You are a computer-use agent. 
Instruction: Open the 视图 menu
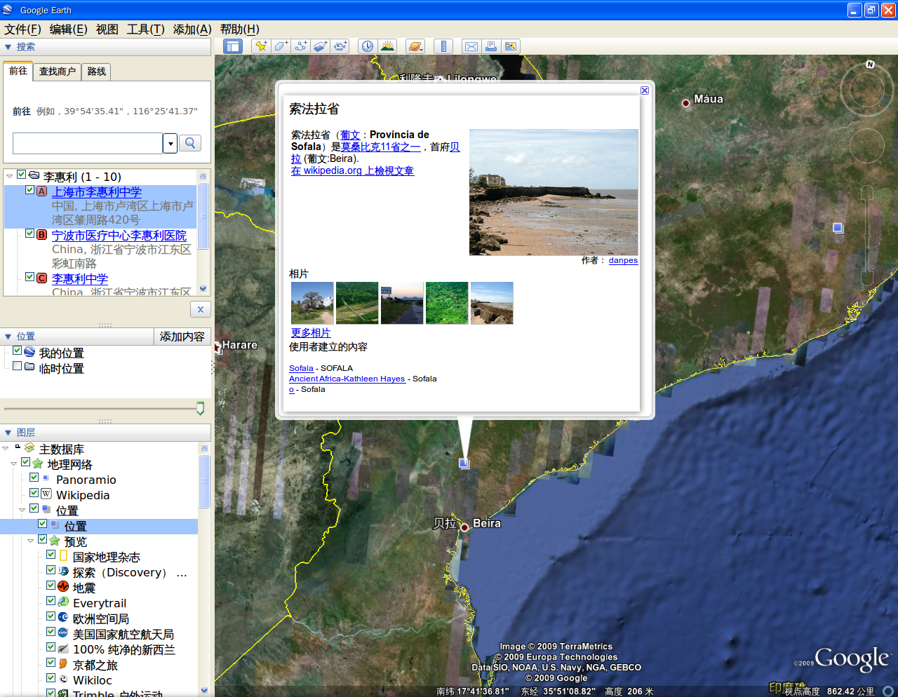(x=107, y=29)
